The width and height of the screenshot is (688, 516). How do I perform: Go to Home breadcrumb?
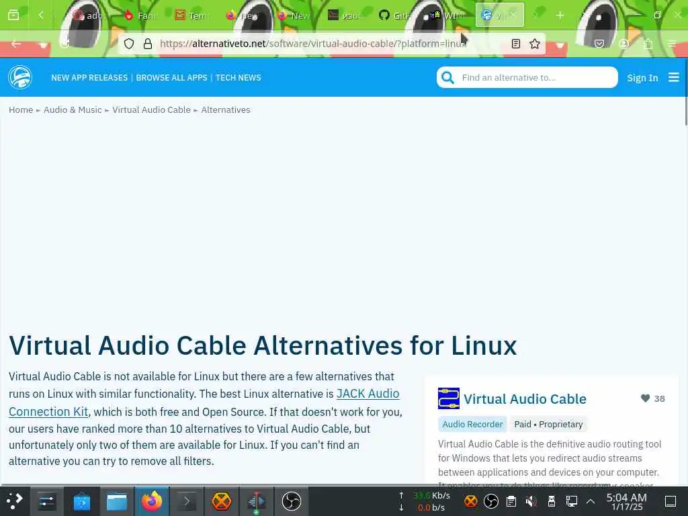21,110
